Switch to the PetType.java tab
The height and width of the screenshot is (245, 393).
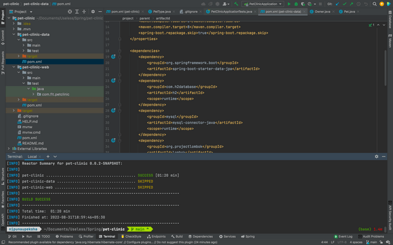[162, 12]
